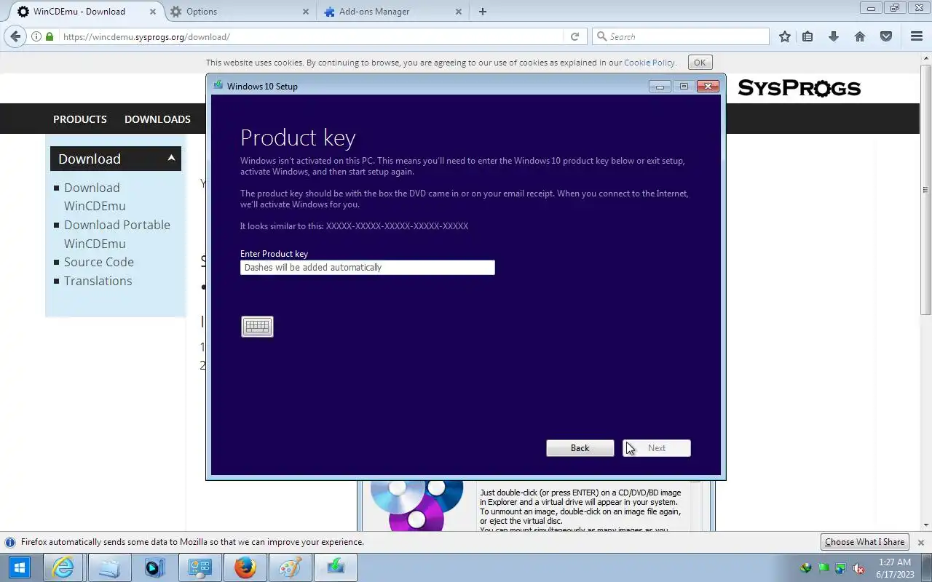Open the Cookie Policy link
The image size is (932, 582).
click(649, 63)
